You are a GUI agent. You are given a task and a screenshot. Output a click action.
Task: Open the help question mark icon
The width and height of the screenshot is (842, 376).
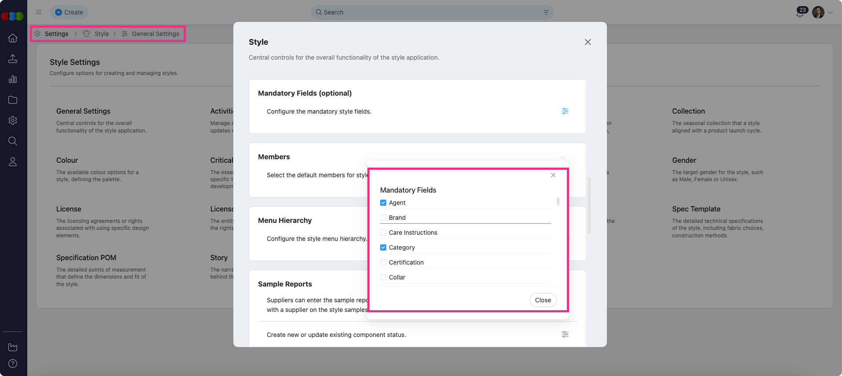point(13,363)
